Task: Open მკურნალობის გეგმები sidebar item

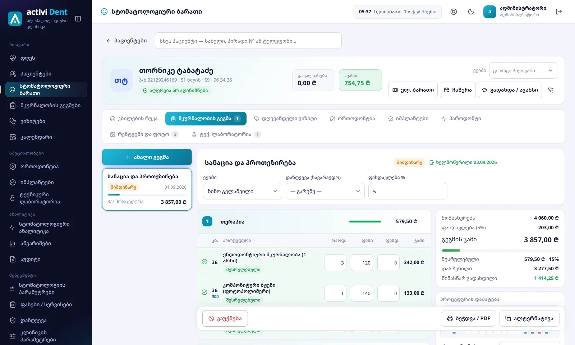Action: (x=46, y=105)
